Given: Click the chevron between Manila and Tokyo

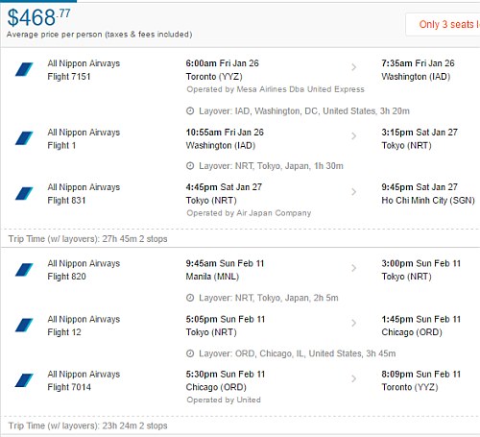Looking at the screenshot, I should (x=353, y=268).
